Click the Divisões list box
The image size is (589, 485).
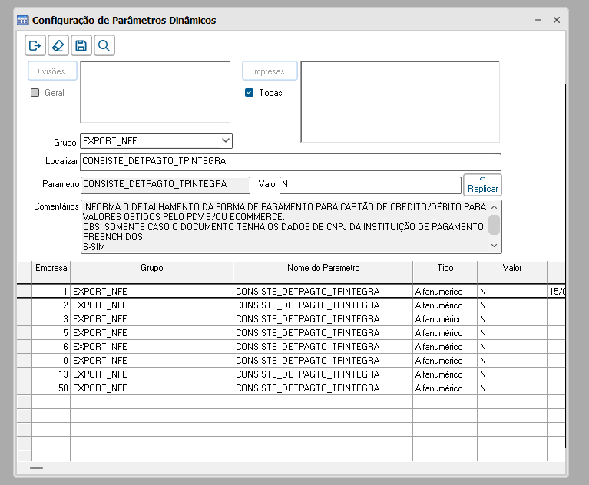tap(155, 92)
